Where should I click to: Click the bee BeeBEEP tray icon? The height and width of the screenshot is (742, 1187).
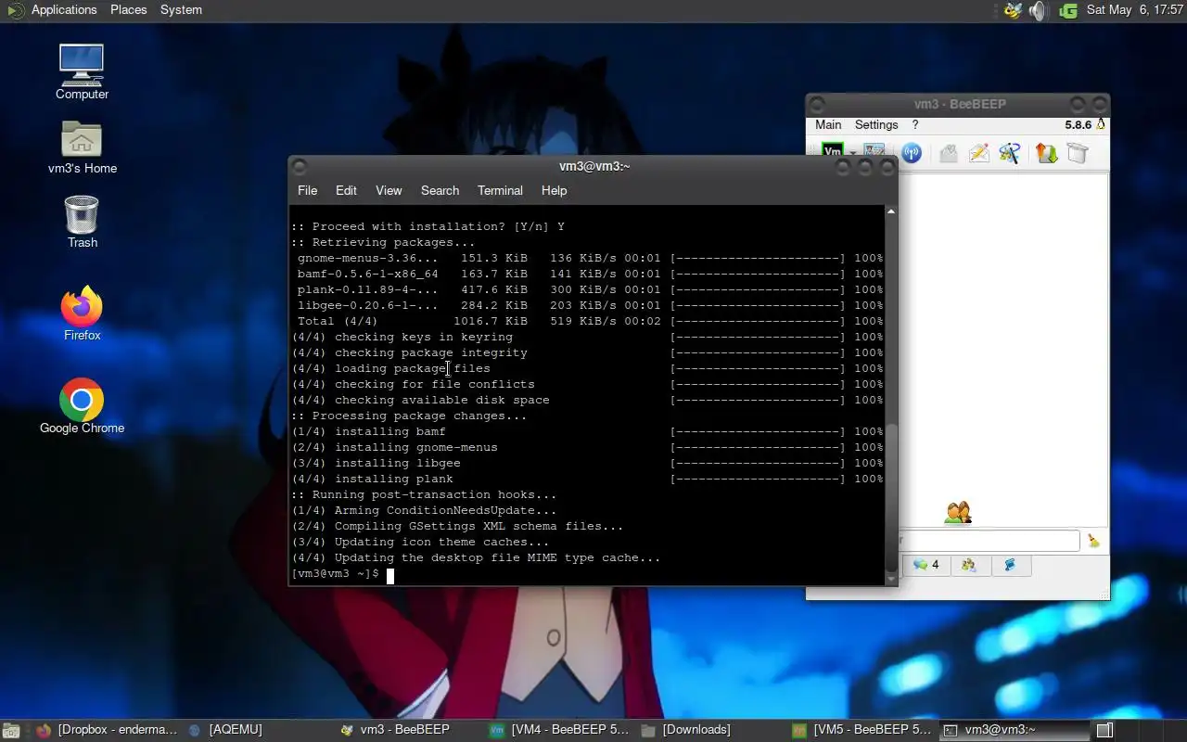tap(1013, 10)
